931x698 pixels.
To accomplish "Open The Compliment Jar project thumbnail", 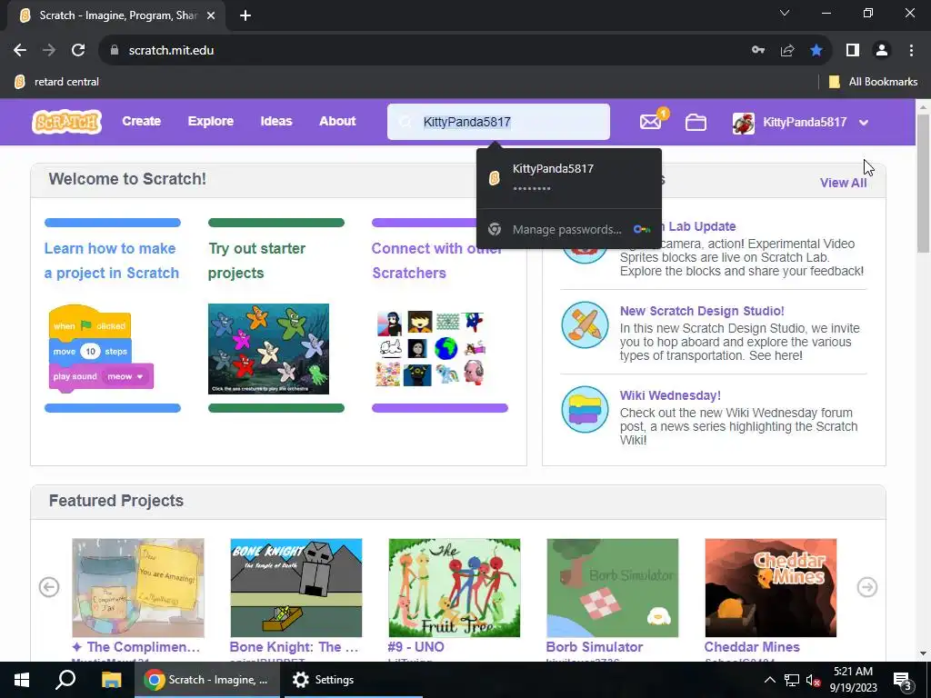I will pyautogui.click(x=138, y=588).
